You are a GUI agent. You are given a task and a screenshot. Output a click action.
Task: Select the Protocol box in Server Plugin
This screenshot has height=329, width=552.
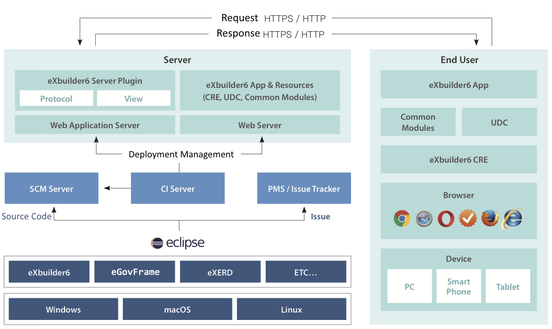[x=56, y=99]
